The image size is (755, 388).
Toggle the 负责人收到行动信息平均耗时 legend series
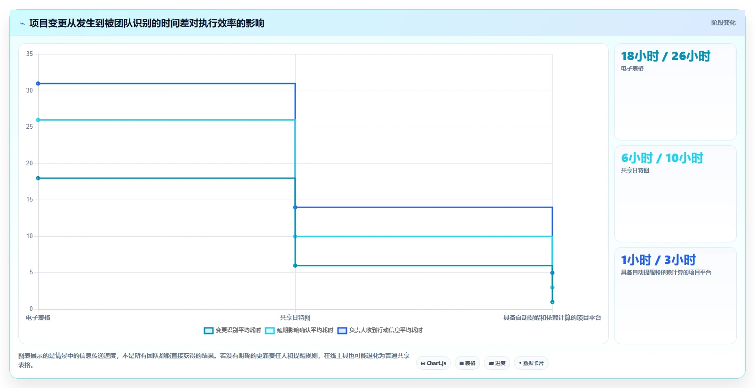point(380,330)
